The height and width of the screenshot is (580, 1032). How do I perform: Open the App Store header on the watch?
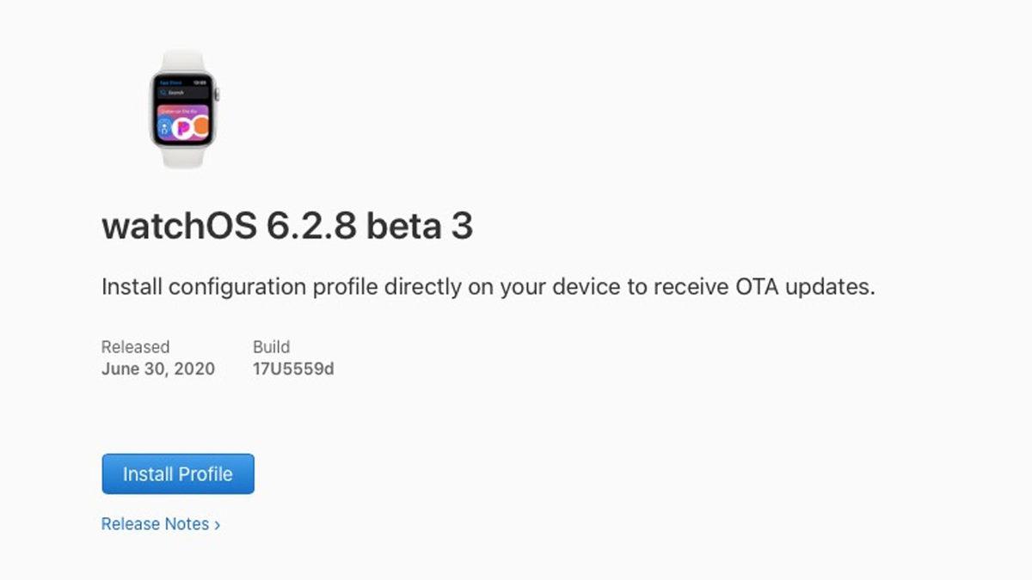coord(169,81)
